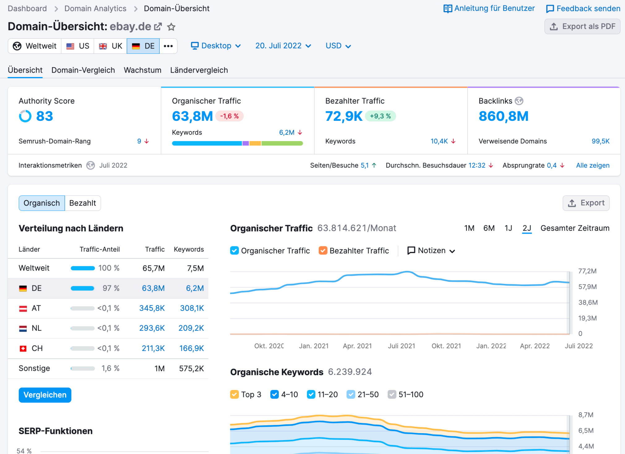Viewport: 625px width, 454px height.
Task: Open ebay.de via external link icon
Action: tap(158, 27)
